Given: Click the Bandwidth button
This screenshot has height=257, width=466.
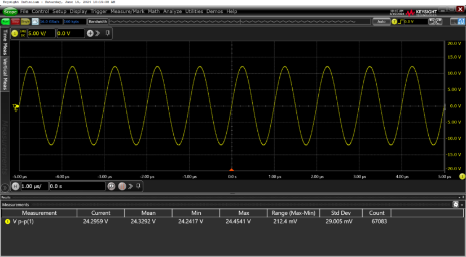Looking at the screenshot, I should [x=97, y=21].
